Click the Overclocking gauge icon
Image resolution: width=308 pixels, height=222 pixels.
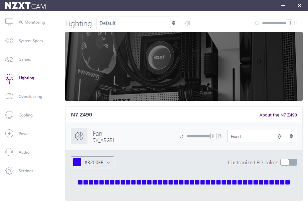tap(9, 97)
